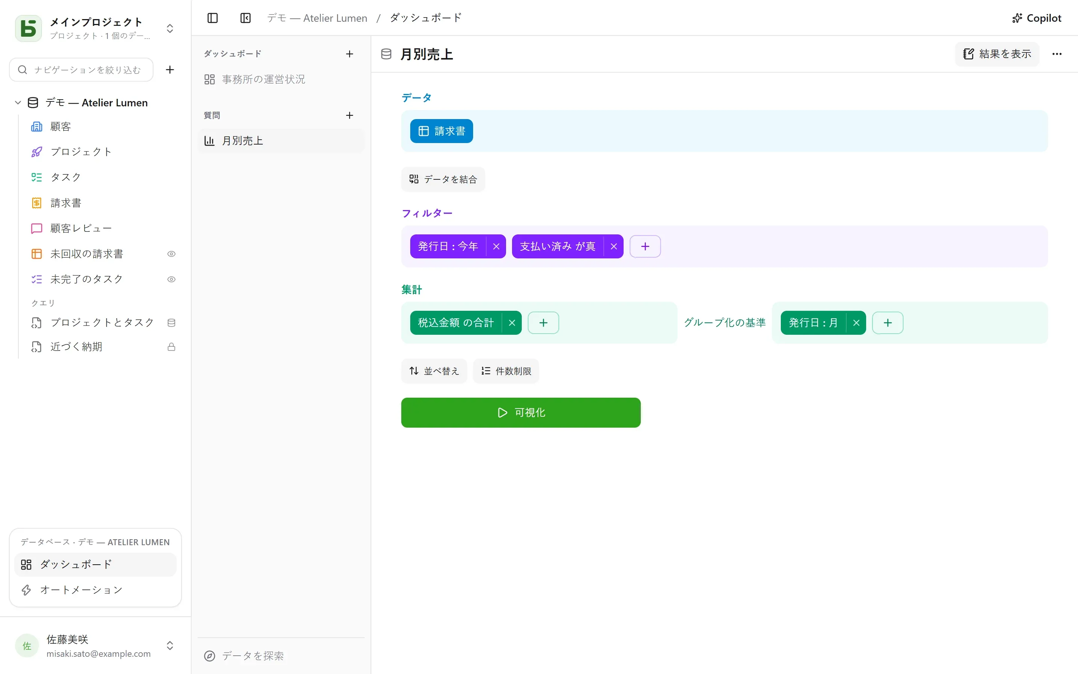Click the database icon beside 月別売上 title

coord(386,54)
